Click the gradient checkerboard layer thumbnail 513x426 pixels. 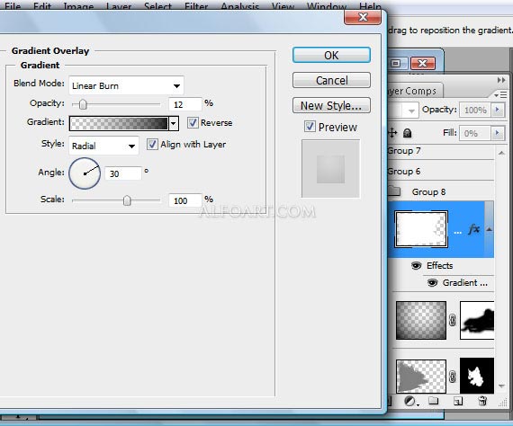point(421,320)
